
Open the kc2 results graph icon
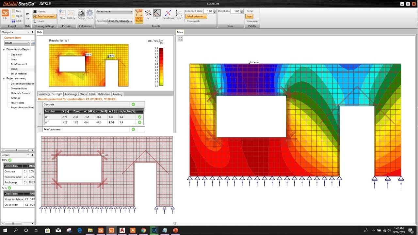click(179, 14)
